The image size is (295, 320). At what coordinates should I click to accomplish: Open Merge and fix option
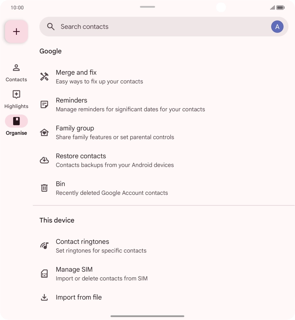pos(100,77)
